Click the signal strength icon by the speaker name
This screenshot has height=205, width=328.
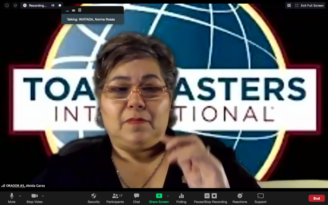click(x=3, y=186)
